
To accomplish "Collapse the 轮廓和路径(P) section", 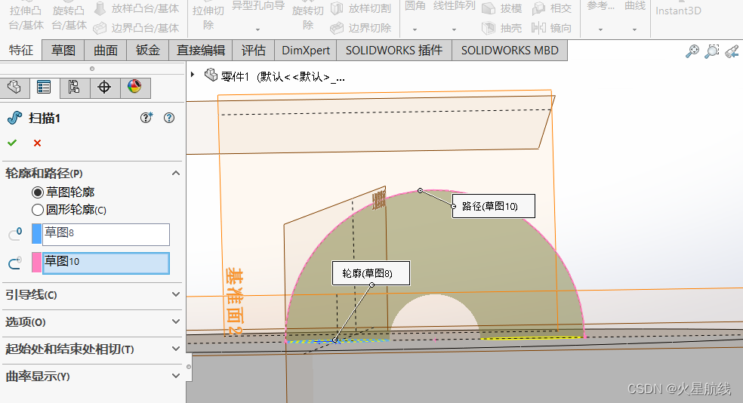I will [x=176, y=174].
